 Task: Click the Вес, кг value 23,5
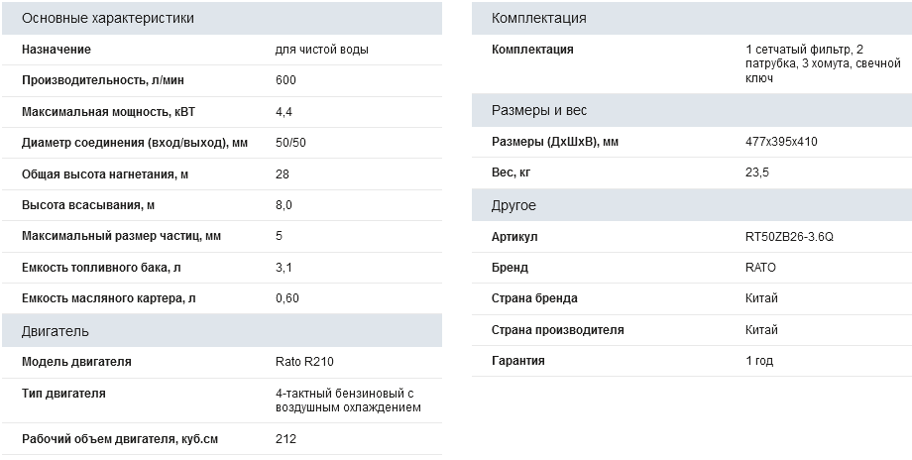pos(757,172)
